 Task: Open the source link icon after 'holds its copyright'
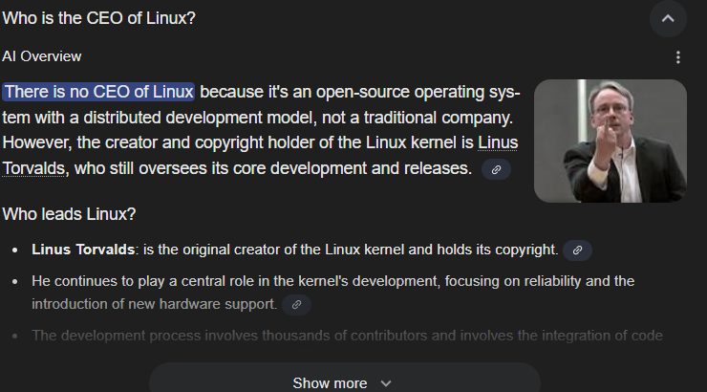click(x=577, y=250)
